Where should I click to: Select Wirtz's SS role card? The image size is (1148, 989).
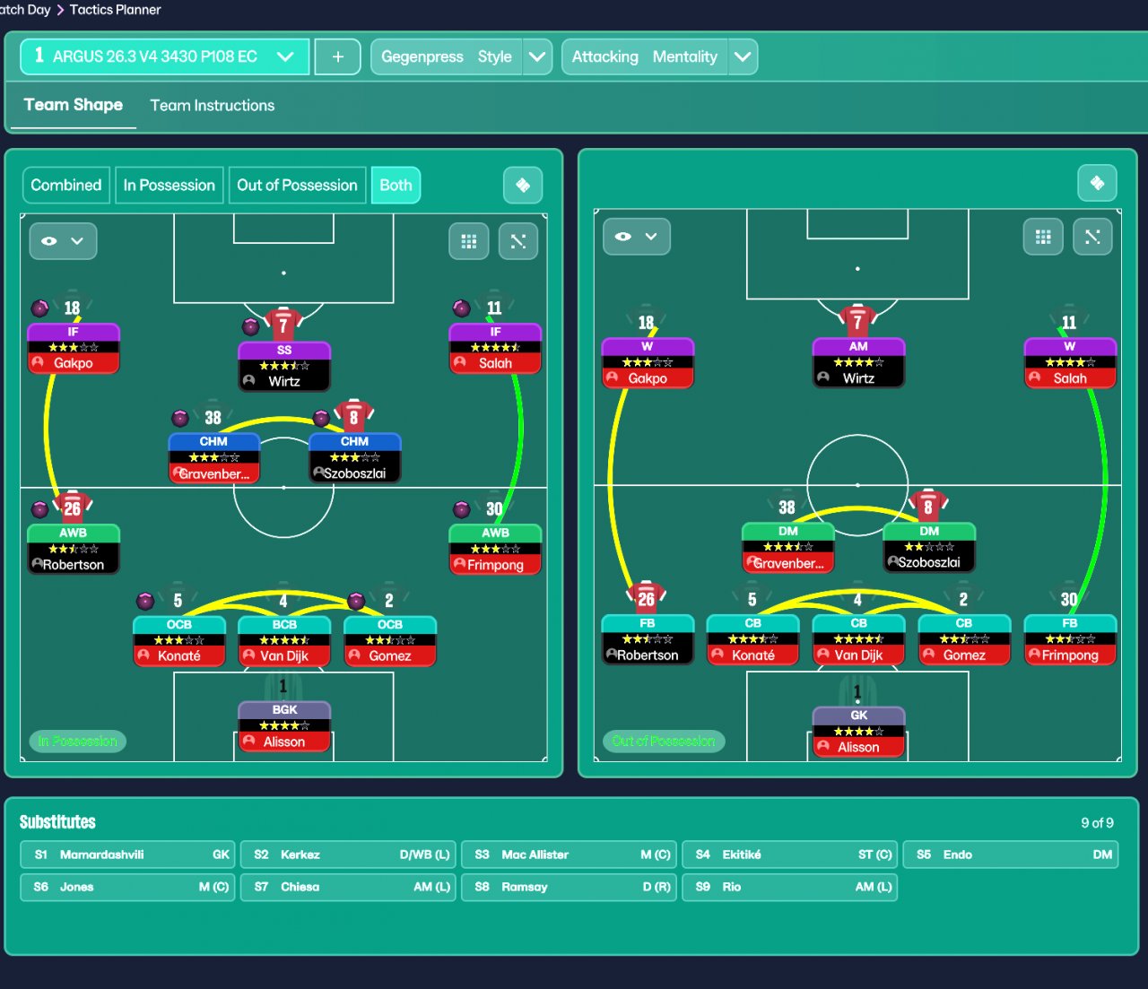(284, 366)
